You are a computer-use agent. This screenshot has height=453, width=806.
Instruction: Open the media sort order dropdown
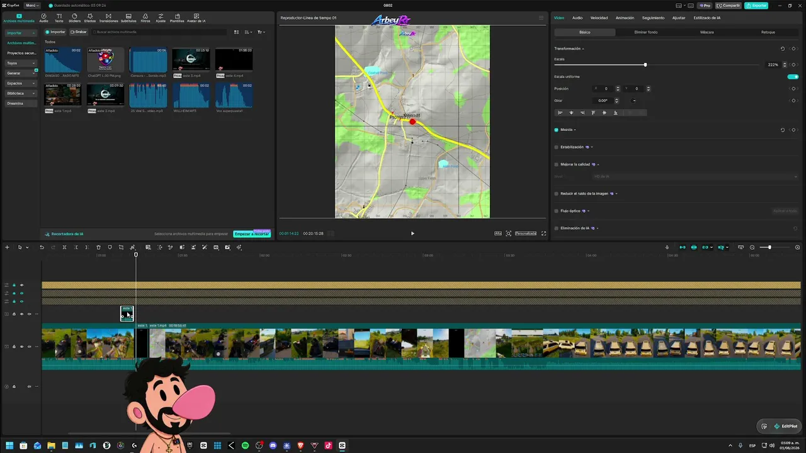249,32
